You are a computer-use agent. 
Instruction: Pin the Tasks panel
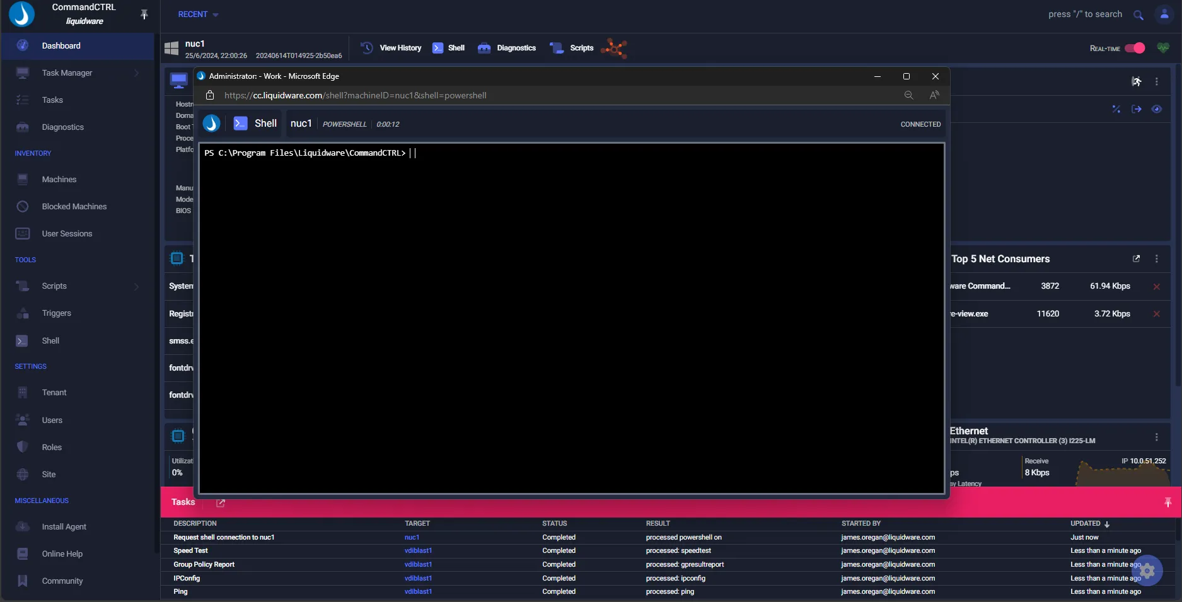pyautogui.click(x=1168, y=502)
